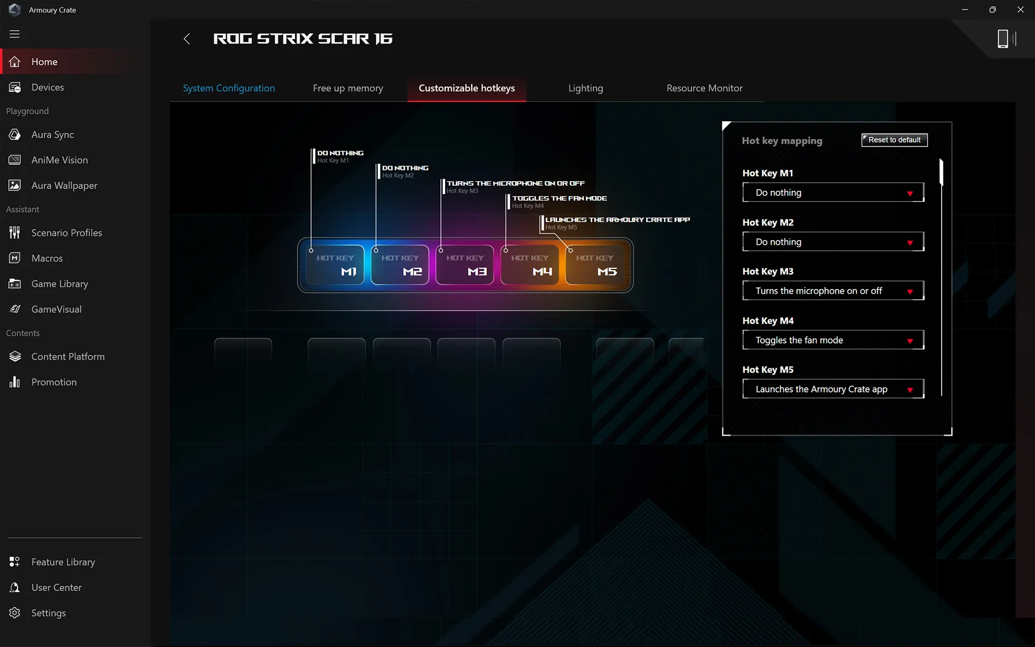The width and height of the screenshot is (1035, 647).
Task: Select the M3 hot key tile
Action: click(x=465, y=265)
